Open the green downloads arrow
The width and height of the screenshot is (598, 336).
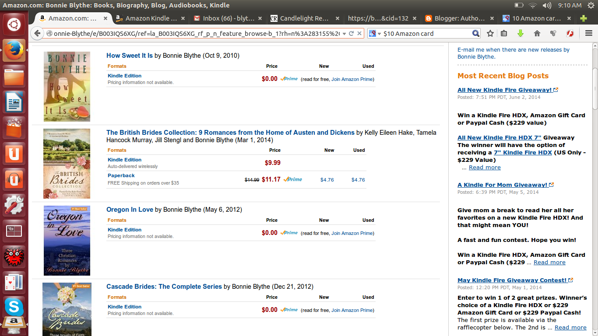pos(521,34)
